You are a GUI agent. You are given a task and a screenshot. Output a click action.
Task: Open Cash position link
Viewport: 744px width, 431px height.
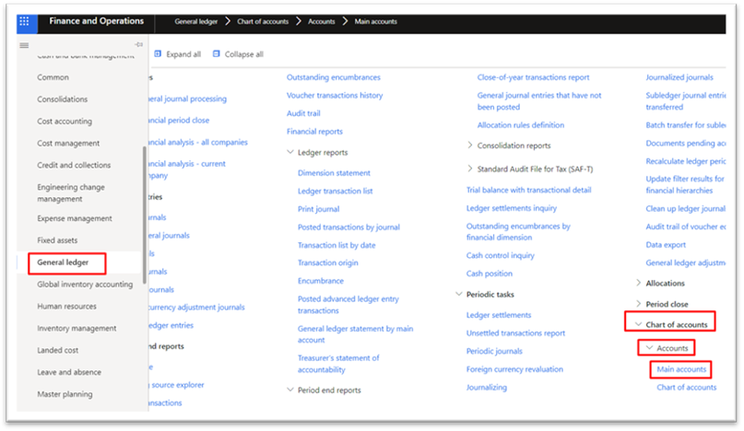click(490, 274)
